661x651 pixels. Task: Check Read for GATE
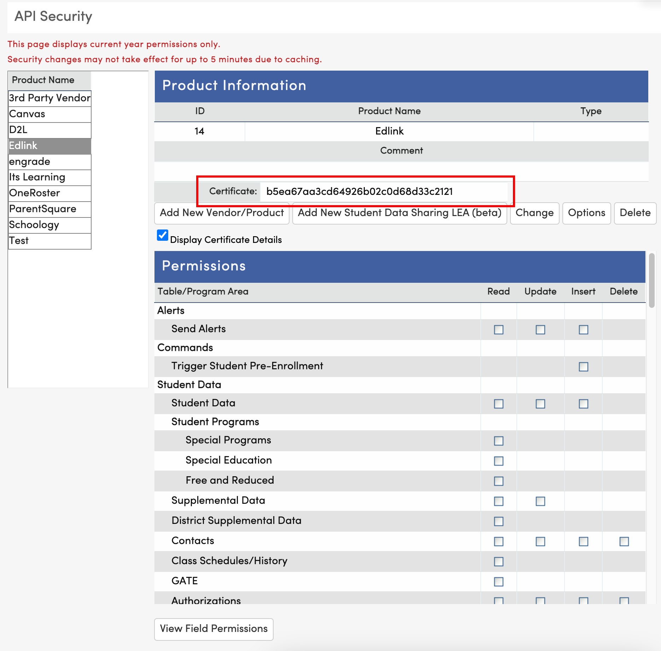pyautogui.click(x=498, y=581)
